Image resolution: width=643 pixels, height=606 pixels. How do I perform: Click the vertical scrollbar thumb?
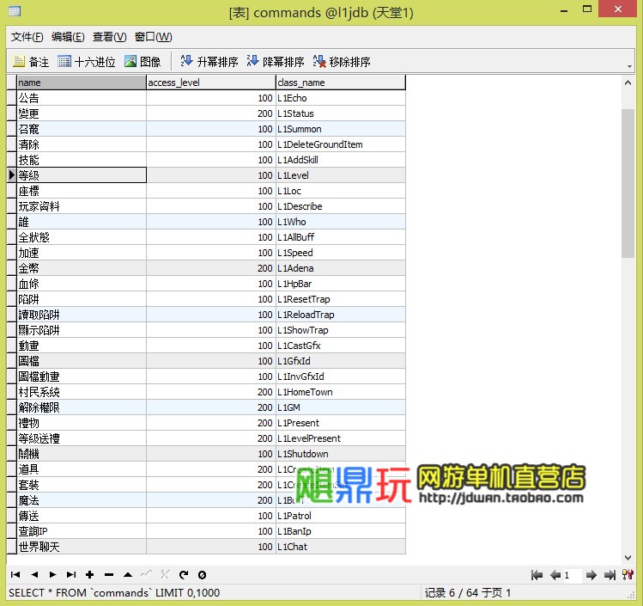pos(628,184)
